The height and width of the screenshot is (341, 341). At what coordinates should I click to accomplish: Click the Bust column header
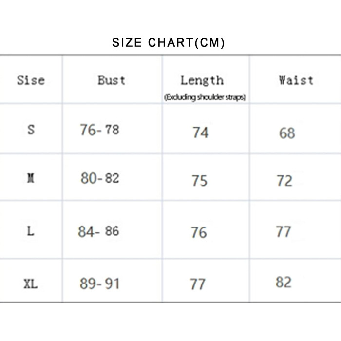[112, 80]
